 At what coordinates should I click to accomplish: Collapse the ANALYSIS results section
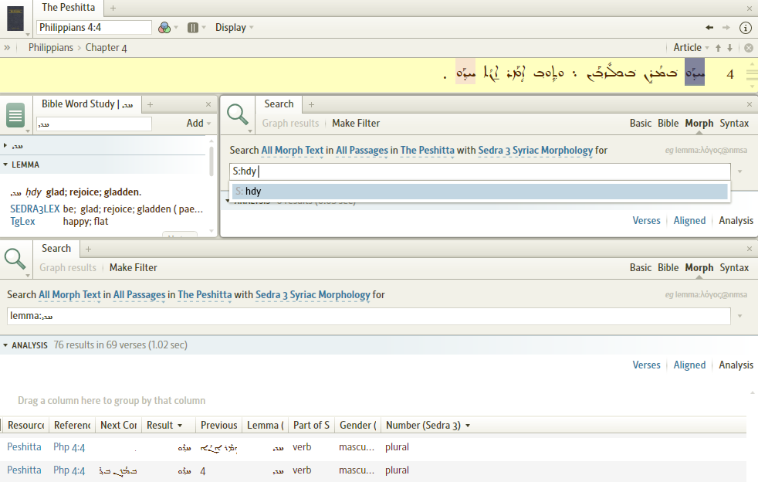coord(5,345)
